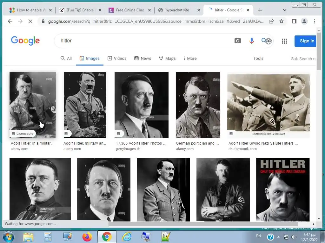This screenshot has height=243, width=325.
Task: Open the Maps tab
Action: tap(167, 59)
